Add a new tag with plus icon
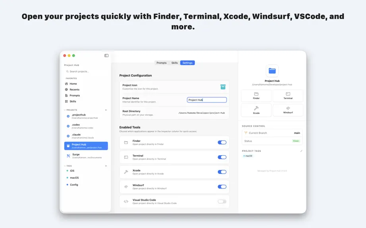The height and width of the screenshot is (228, 366). point(106,166)
